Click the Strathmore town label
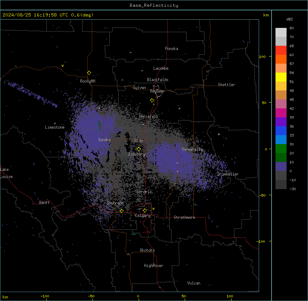Viewport: 308px width, 301px height. (184, 217)
